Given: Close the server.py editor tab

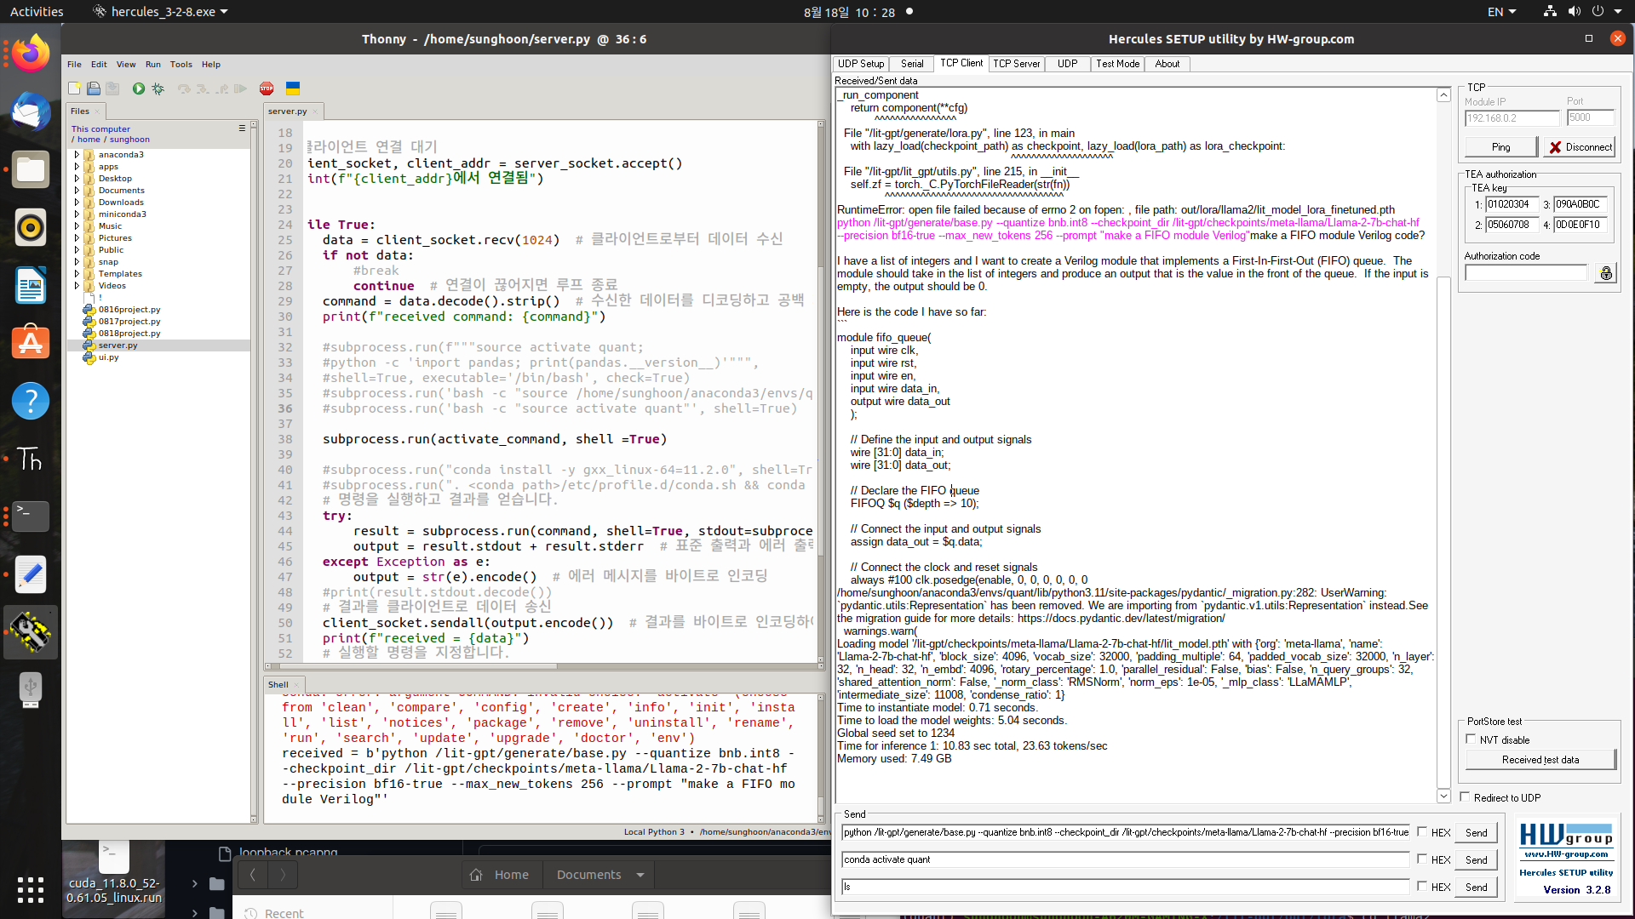Looking at the screenshot, I should (x=316, y=111).
